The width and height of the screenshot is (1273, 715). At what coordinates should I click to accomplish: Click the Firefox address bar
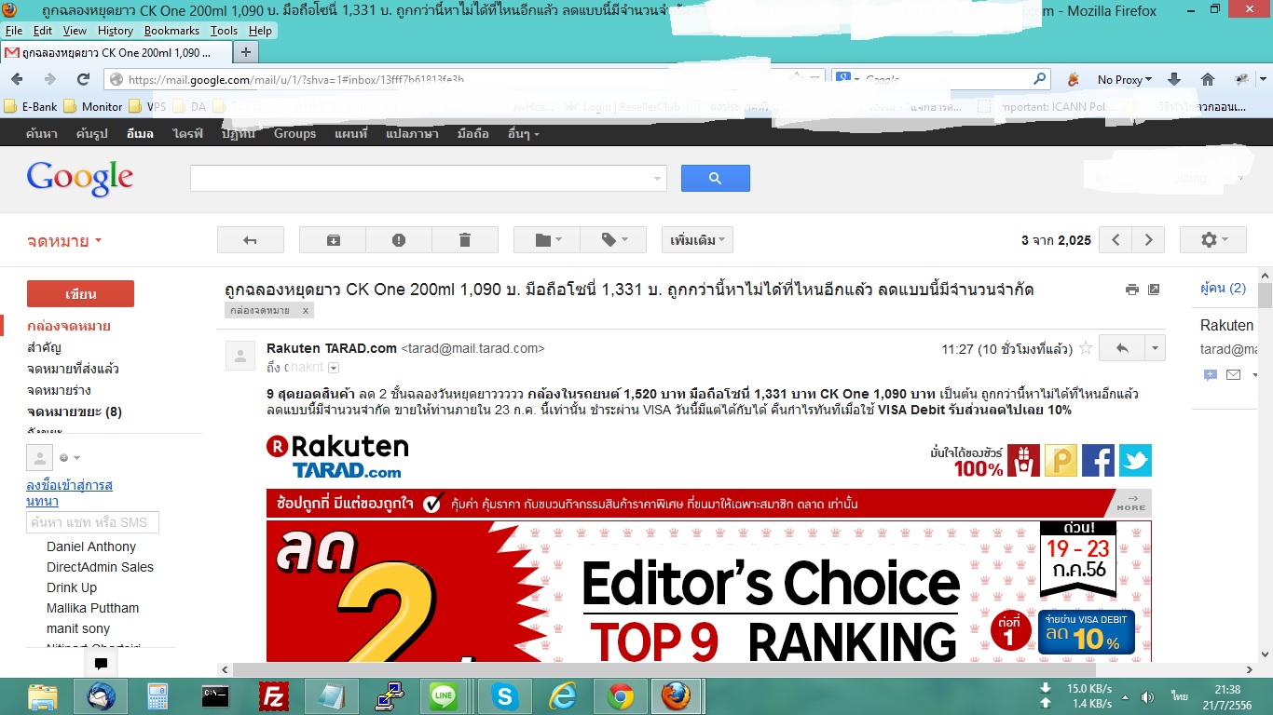(x=466, y=79)
